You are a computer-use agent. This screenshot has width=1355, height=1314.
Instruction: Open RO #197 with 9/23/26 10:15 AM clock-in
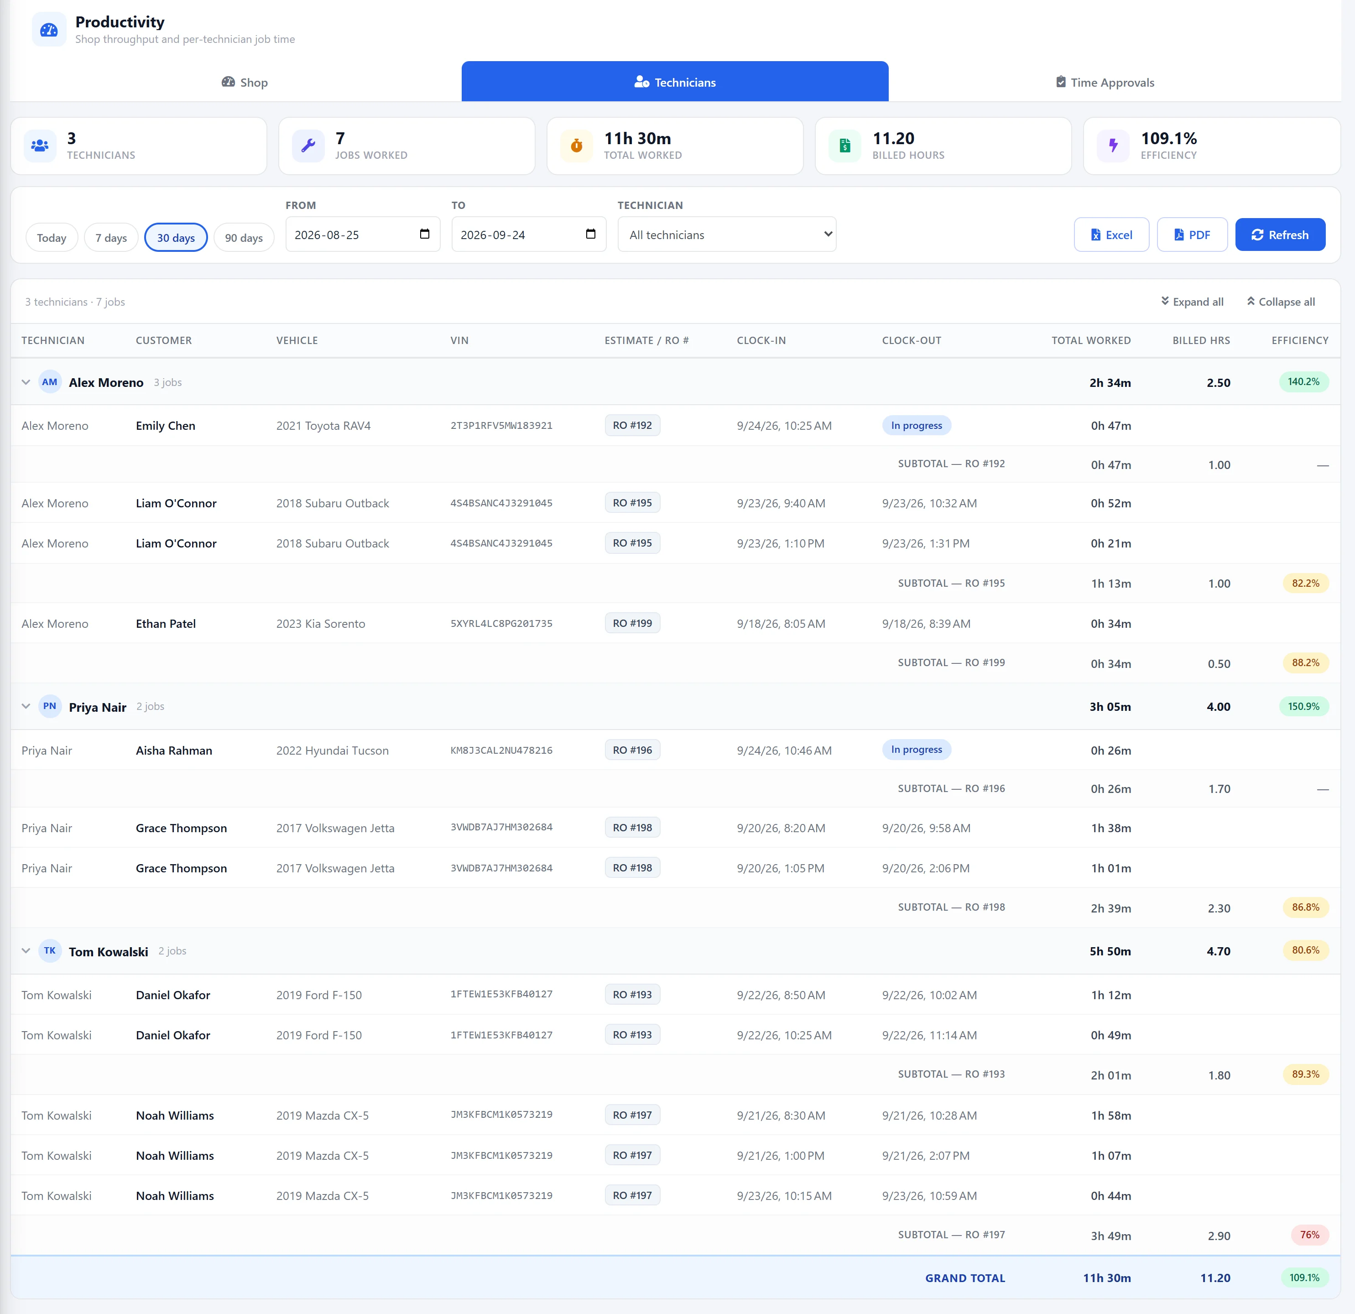(632, 1196)
